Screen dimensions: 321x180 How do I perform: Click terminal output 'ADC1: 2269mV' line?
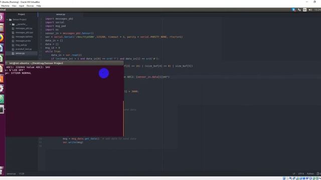click(x=28, y=67)
